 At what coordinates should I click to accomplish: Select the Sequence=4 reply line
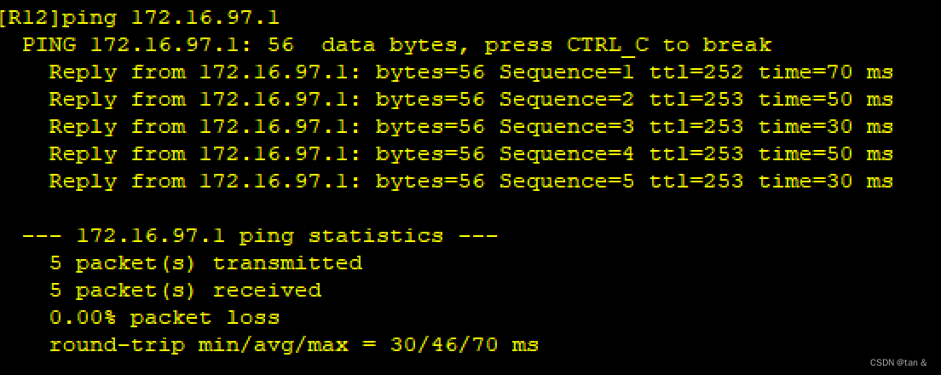471,154
